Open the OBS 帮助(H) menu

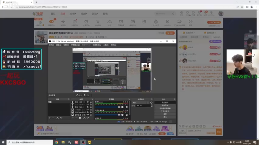tap(113, 45)
